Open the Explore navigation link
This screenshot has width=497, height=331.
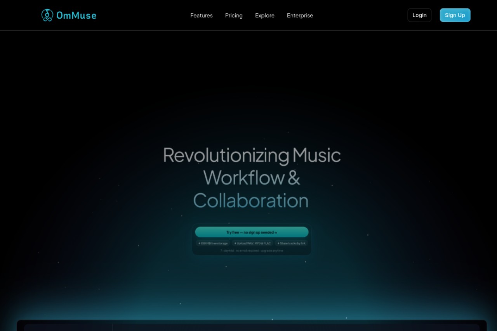tap(265, 16)
